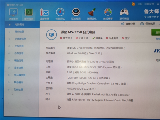Screen dimensions: 160x120
Task: Open 温度管理 temperature management icon
Action: tap(44, 12)
